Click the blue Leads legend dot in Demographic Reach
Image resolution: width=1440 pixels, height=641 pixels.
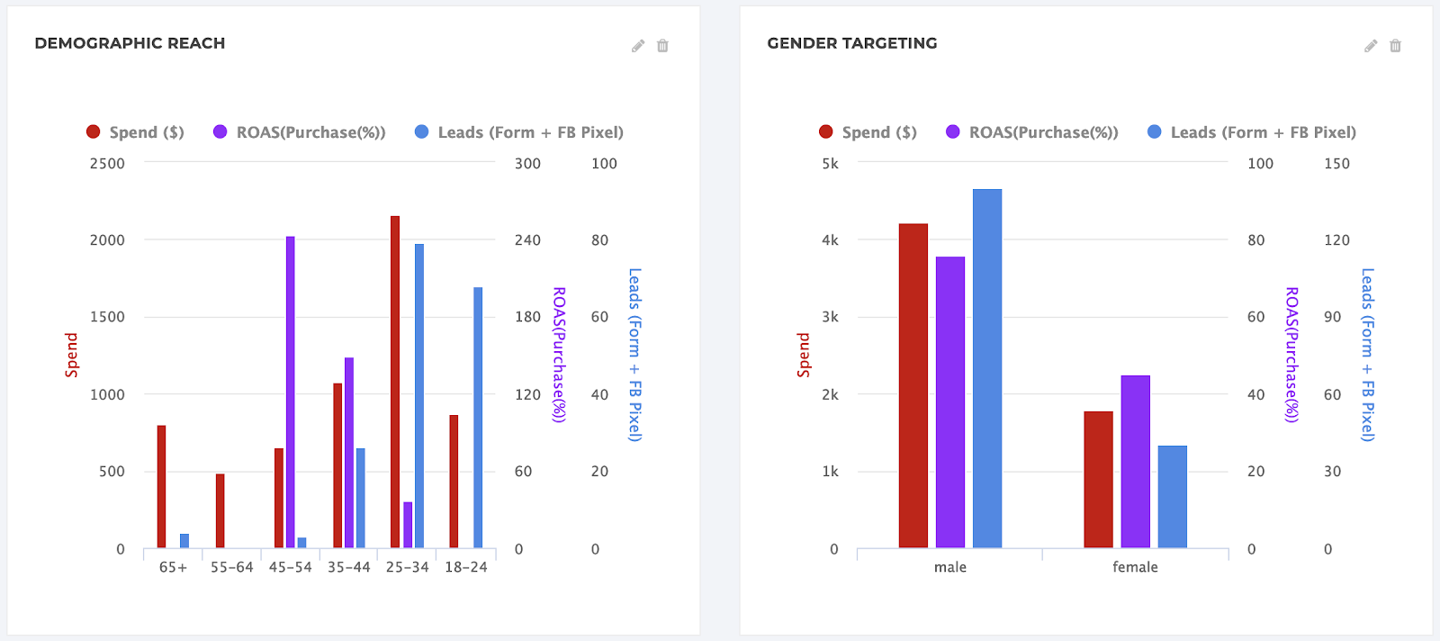(x=420, y=131)
